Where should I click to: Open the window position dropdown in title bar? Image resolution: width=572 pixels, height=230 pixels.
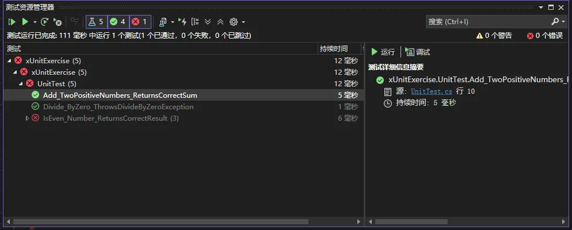(541, 7)
